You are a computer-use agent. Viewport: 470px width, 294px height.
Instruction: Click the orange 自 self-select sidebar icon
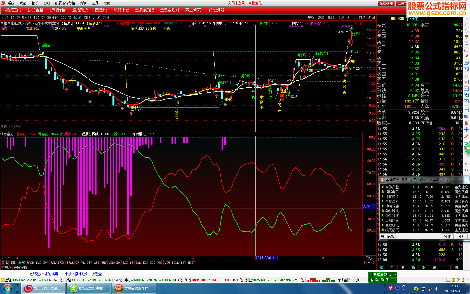(466, 82)
